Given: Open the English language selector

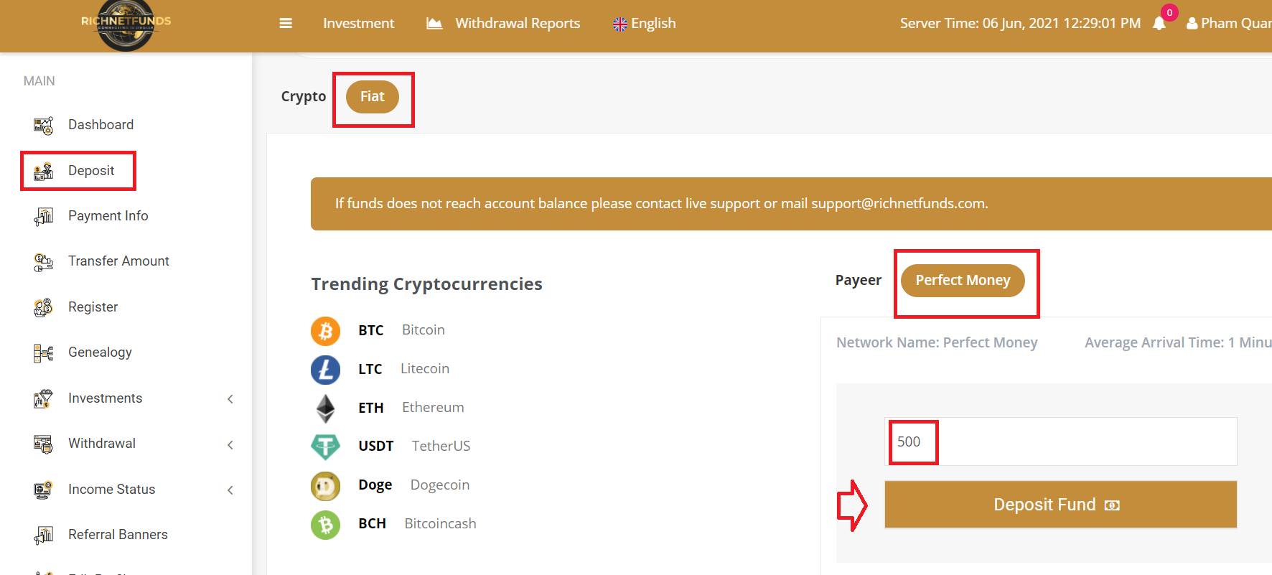Looking at the screenshot, I should [645, 24].
